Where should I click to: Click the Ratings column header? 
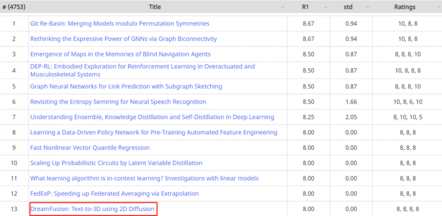coord(407,7)
